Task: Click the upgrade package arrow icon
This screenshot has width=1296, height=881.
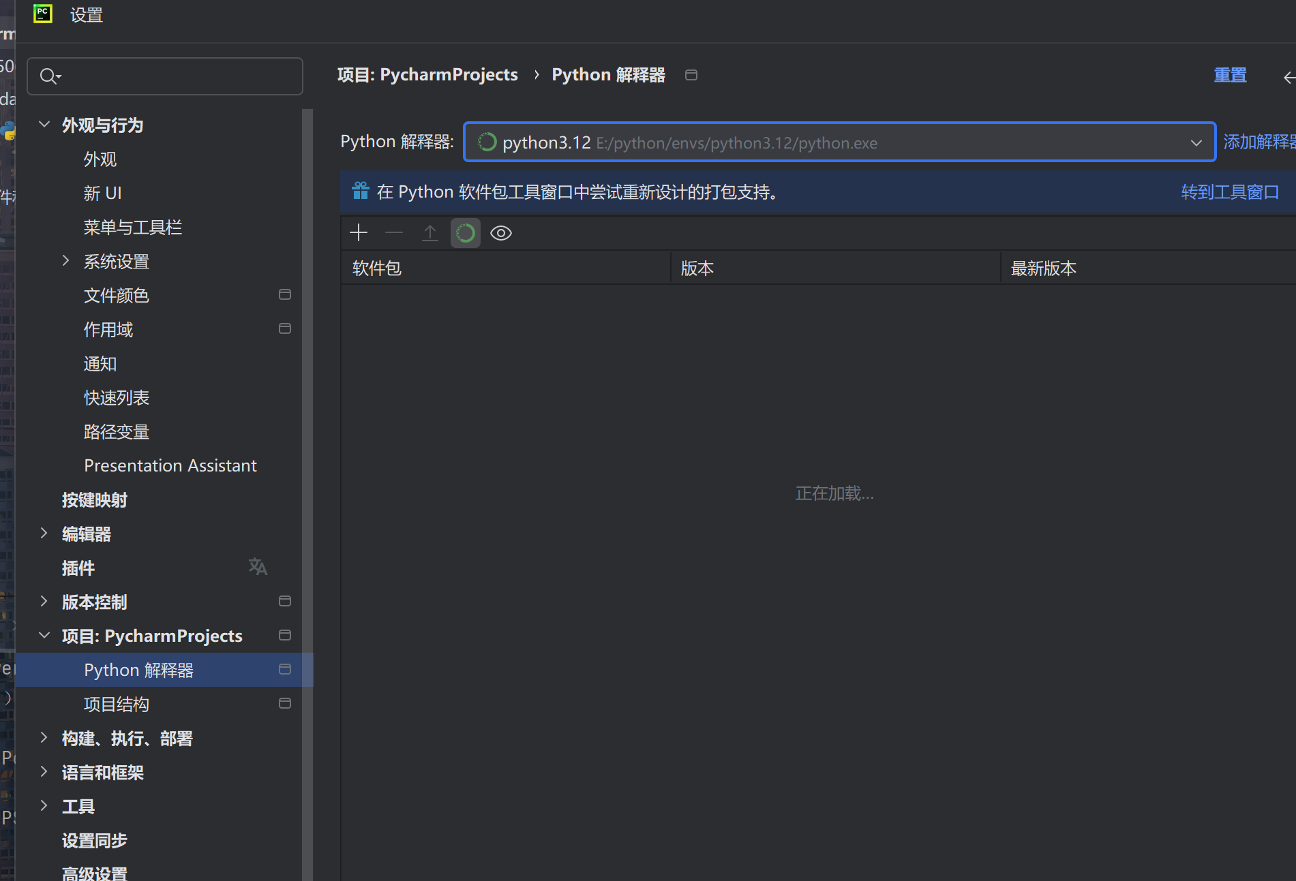Action: point(430,233)
